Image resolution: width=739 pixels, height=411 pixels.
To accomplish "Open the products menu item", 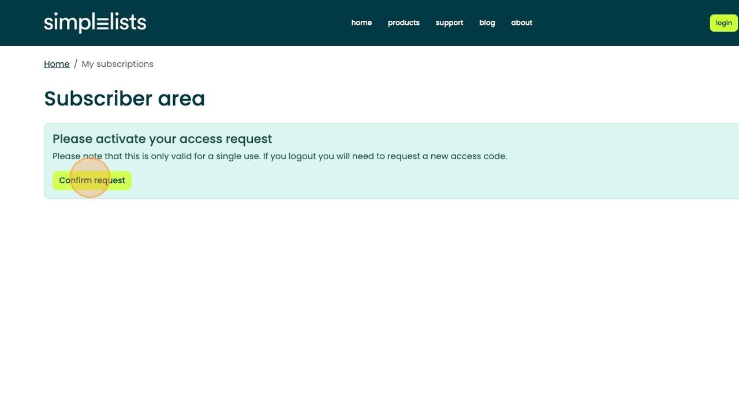I will (x=404, y=22).
